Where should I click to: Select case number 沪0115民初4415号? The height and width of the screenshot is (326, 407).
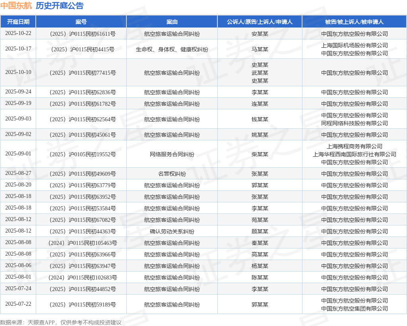(x=83, y=49)
